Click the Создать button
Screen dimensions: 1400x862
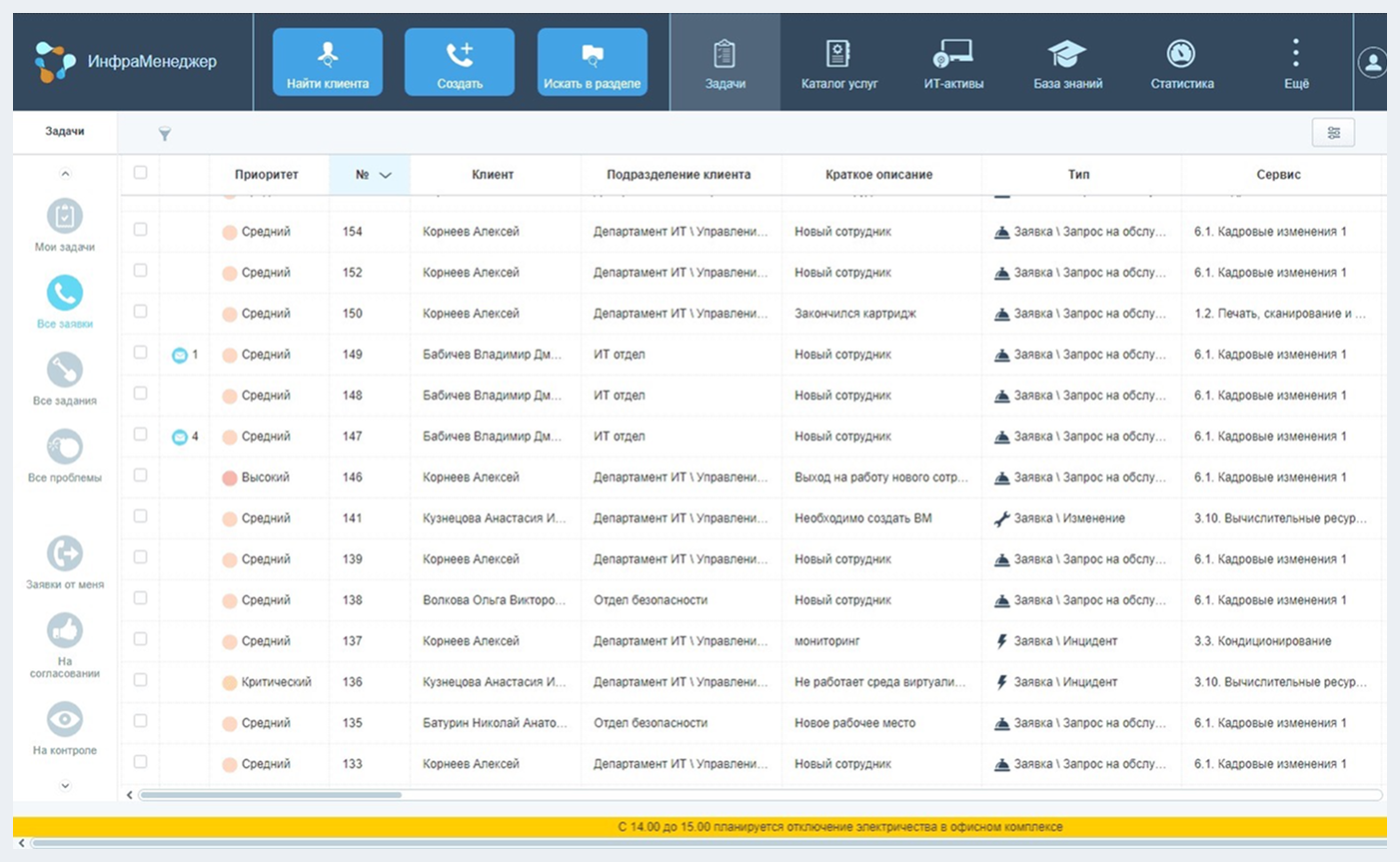point(460,62)
